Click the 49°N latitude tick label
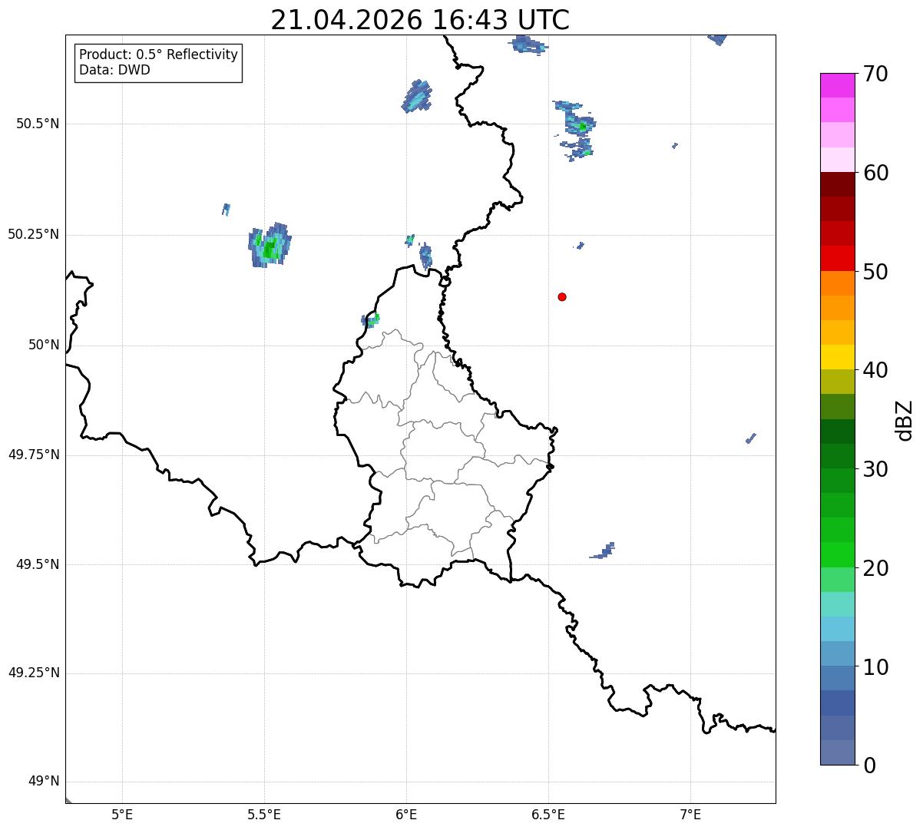This screenshot has width=923, height=830. click(44, 782)
